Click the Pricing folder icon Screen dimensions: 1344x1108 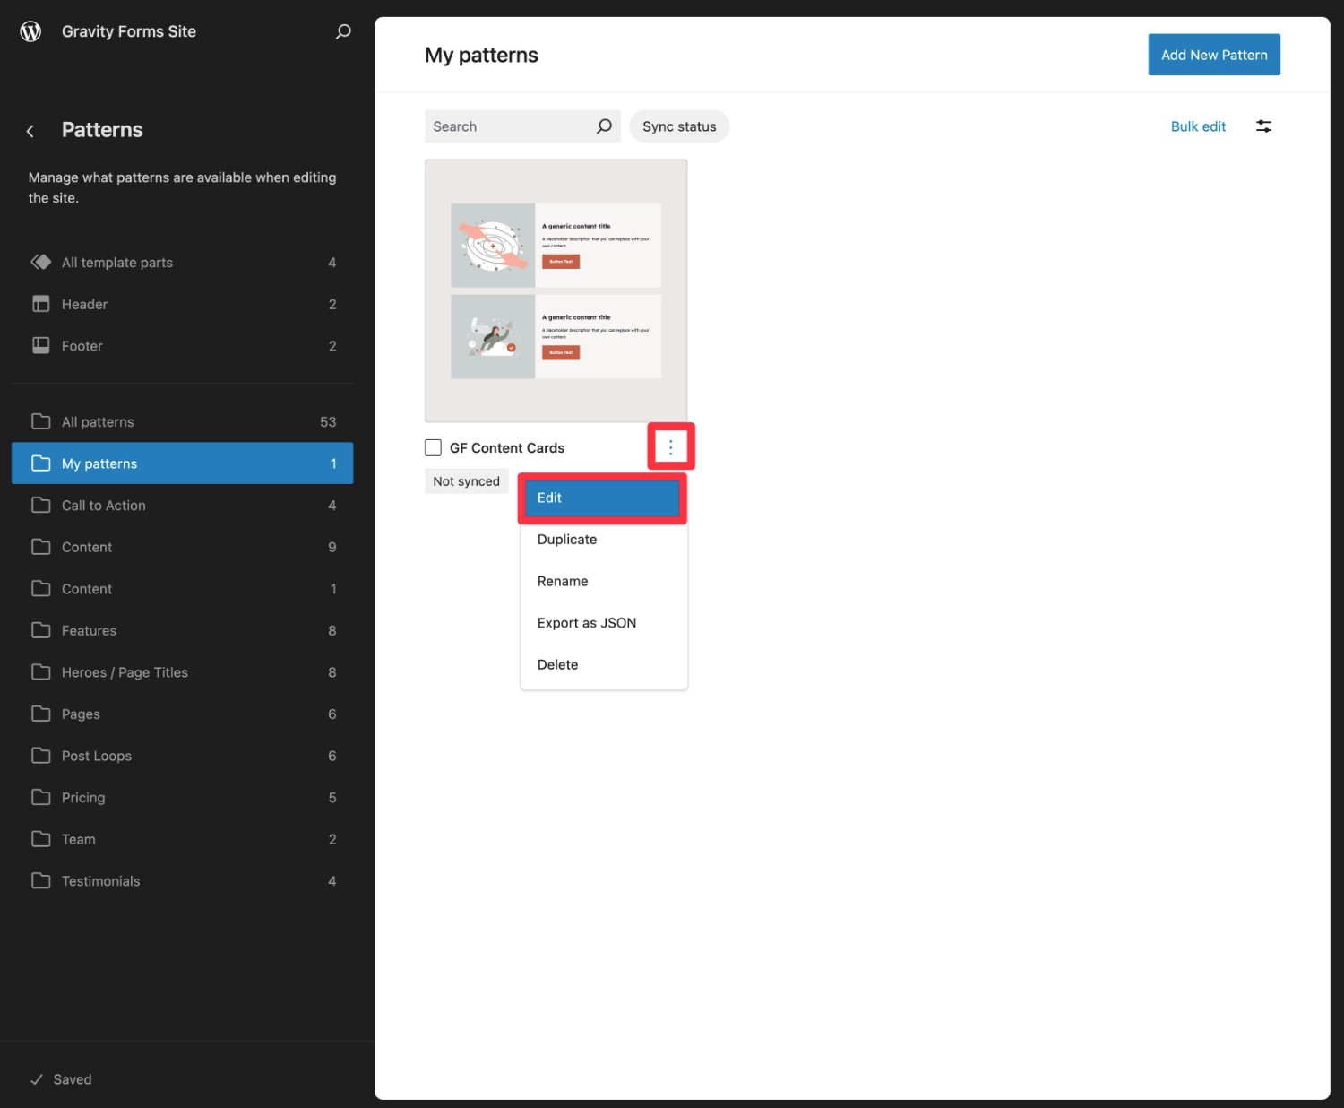point(41,797)
